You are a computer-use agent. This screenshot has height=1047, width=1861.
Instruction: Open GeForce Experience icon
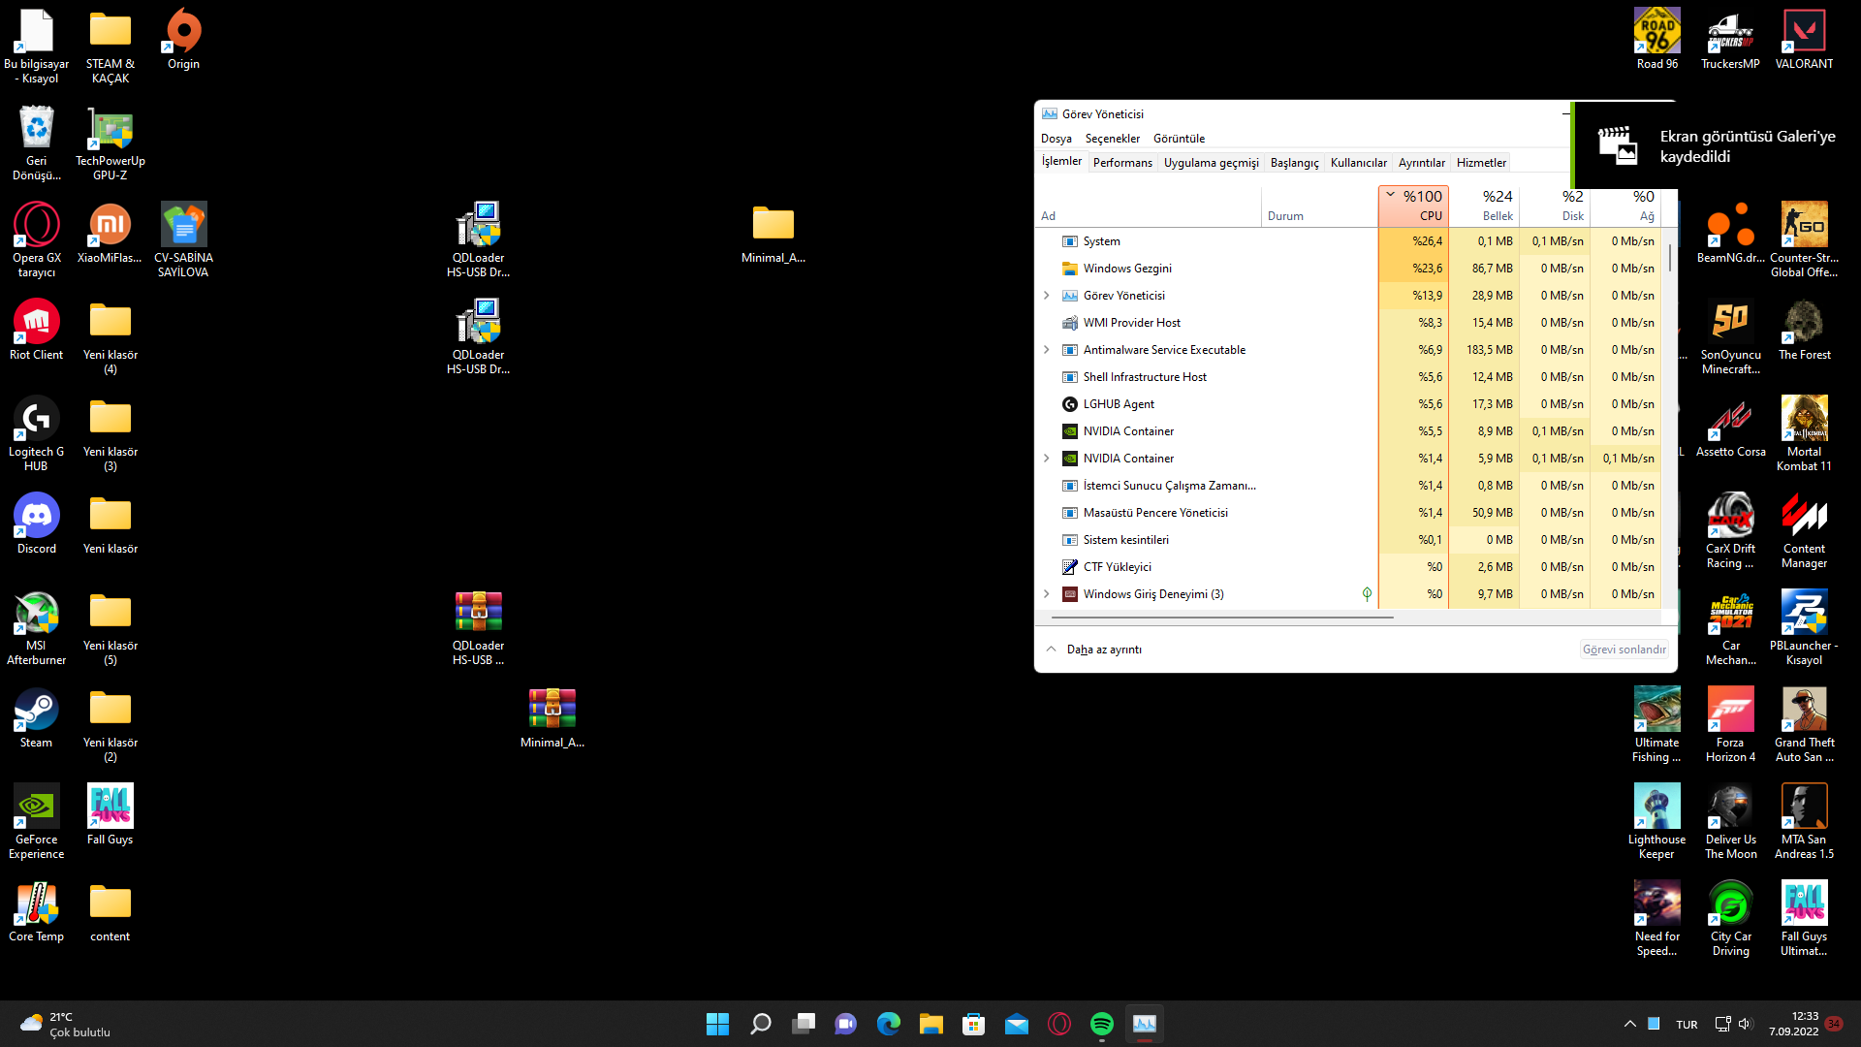pyautogui.click(x=37, y=821)
